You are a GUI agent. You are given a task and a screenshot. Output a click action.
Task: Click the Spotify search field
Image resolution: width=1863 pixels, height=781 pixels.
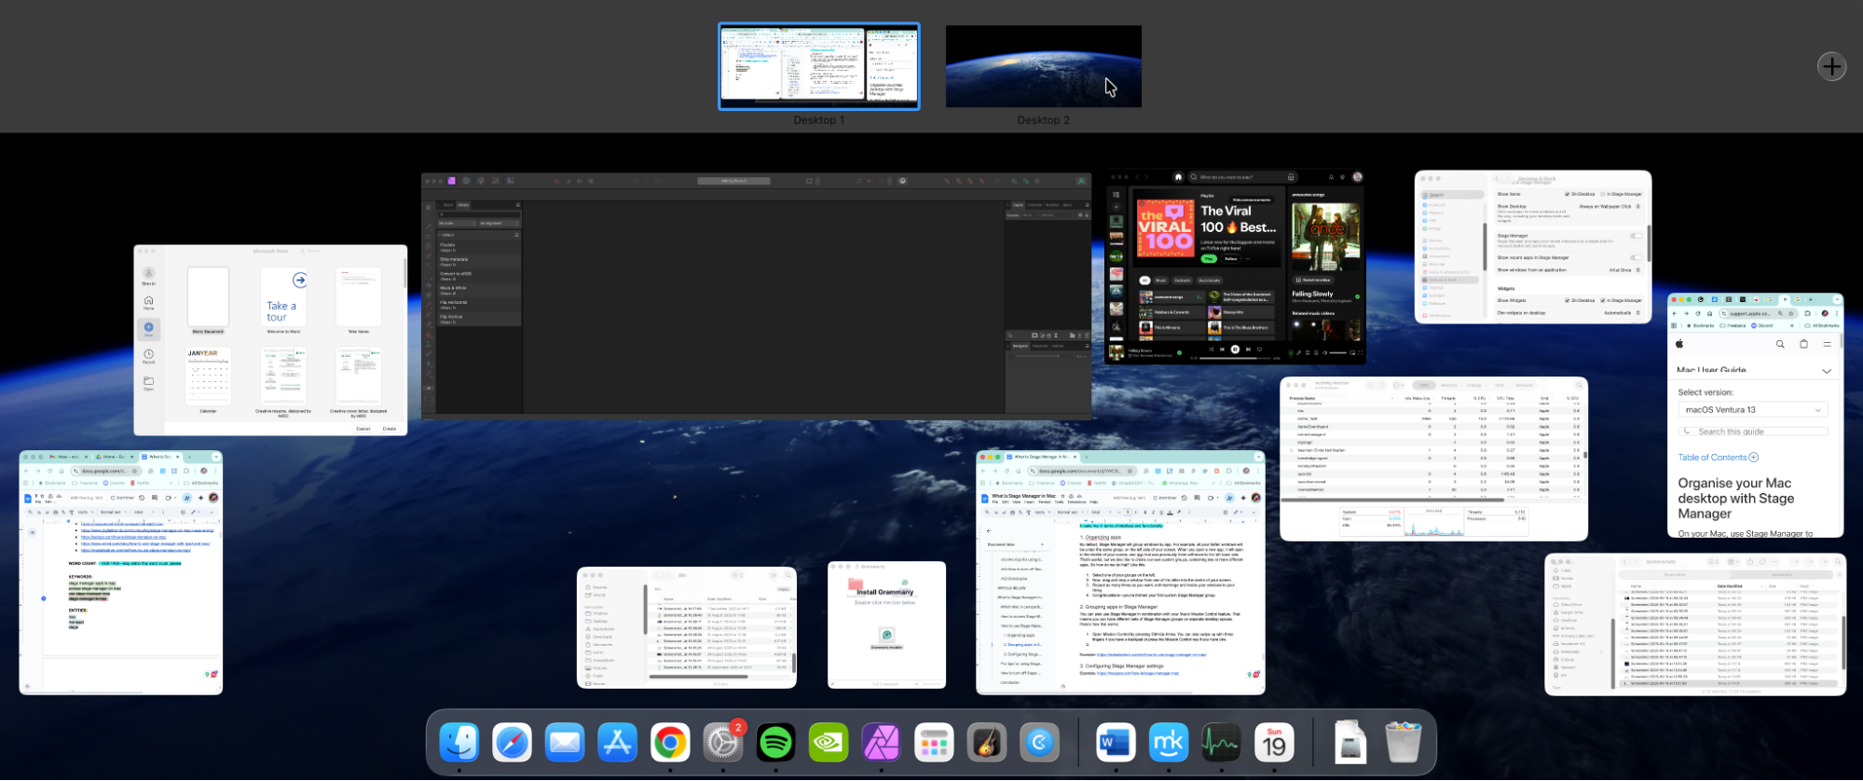pos(1242,177)
